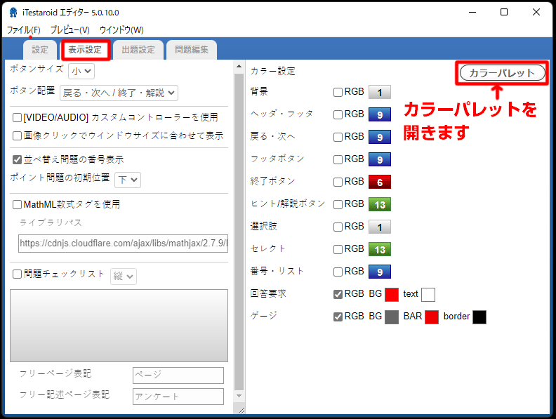Check RGB box for 戻る・次へ

[338, 137]
